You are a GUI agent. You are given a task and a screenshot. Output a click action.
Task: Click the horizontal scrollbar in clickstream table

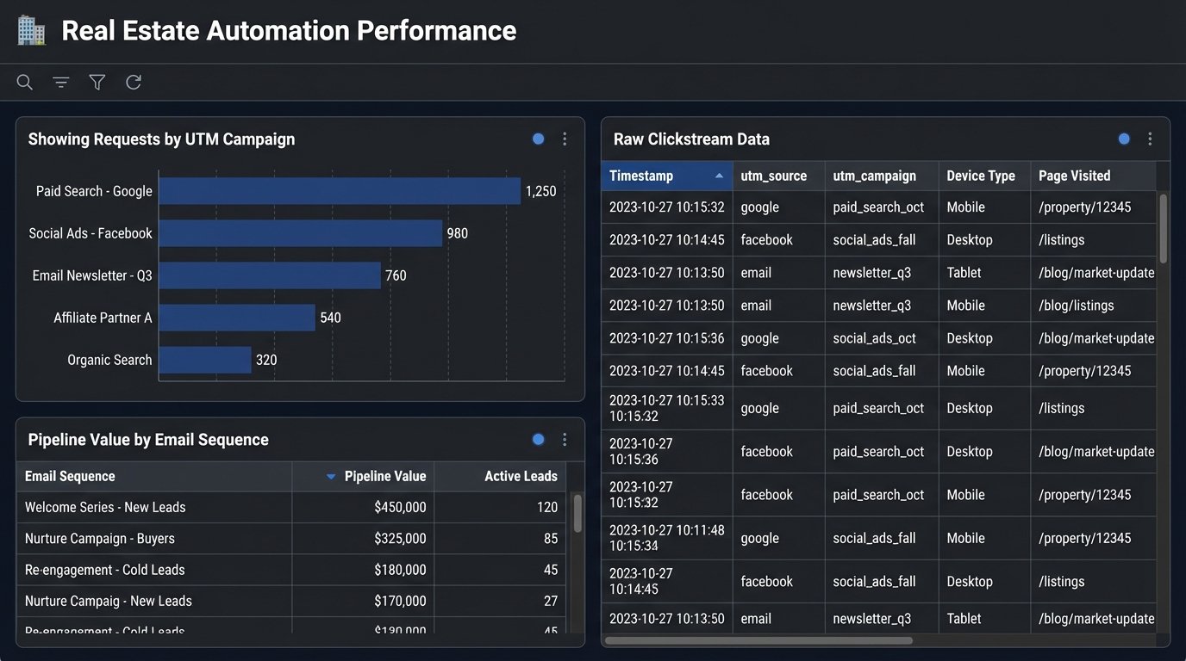point(758,640)
